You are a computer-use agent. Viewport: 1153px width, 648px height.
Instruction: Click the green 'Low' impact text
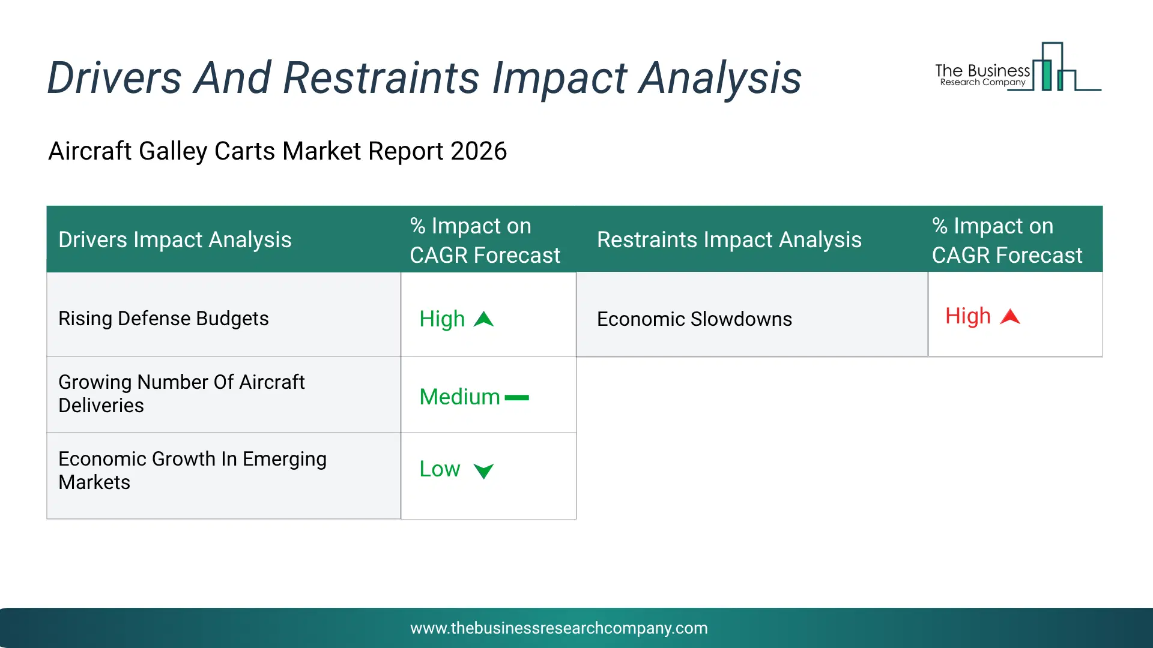pos(440,469)
